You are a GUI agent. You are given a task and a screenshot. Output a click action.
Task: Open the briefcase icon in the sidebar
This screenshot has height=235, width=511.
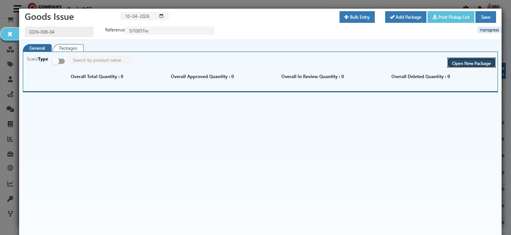tap(10, 154)
